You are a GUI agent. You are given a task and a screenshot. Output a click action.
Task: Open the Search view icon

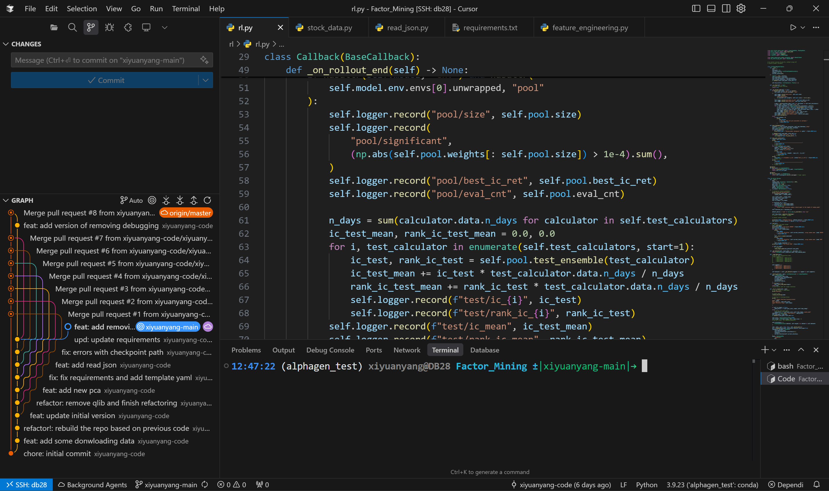coord(72,27)
